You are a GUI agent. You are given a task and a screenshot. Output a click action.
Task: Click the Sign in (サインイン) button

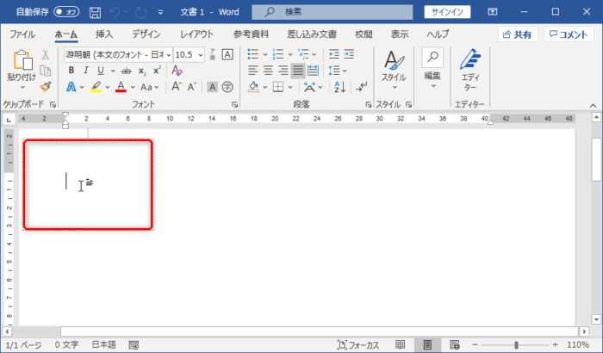click(x=448, y=12)
